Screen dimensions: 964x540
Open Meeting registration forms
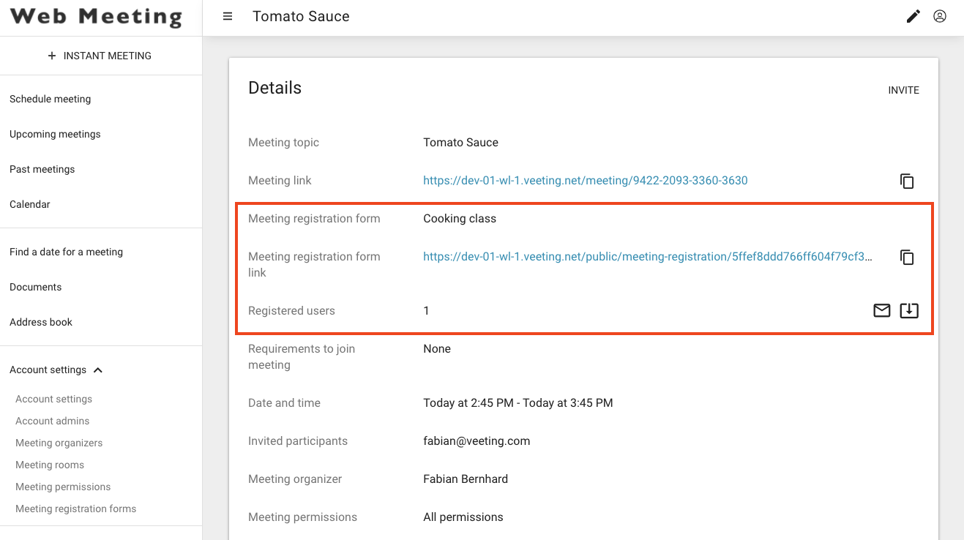coord(76,509)
